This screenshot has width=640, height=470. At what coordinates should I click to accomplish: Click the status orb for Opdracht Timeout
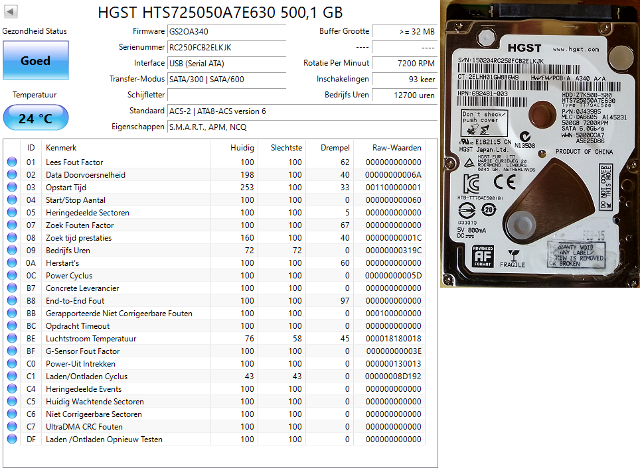click(12, 325)
